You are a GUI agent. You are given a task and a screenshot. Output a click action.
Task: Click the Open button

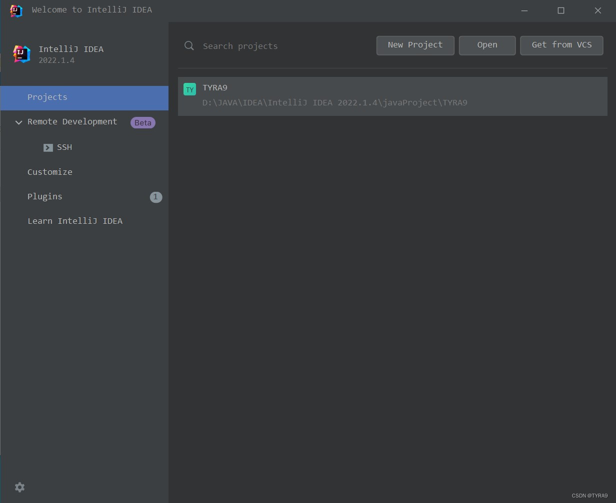click(x=487, y=45)
